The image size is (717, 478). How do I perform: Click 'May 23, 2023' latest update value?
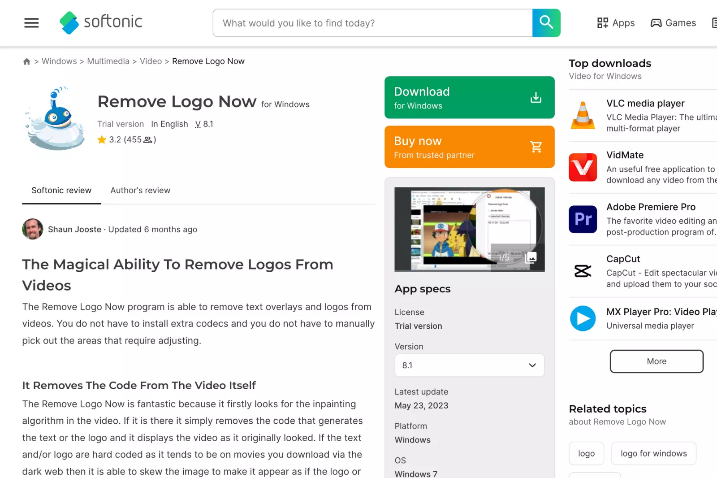point(421,405)
